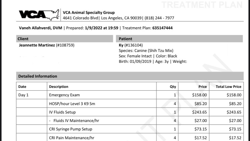Click the prepared date 1/9/2022 at 19:59

pos(101,28)
